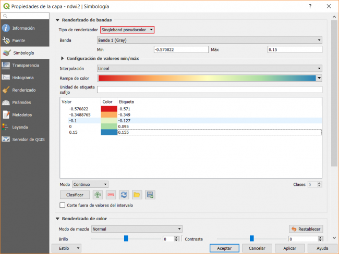Viewport: 339px width, 254px height.
Task: Open color ramp dropdown arrow
Action: pos(319,78)
